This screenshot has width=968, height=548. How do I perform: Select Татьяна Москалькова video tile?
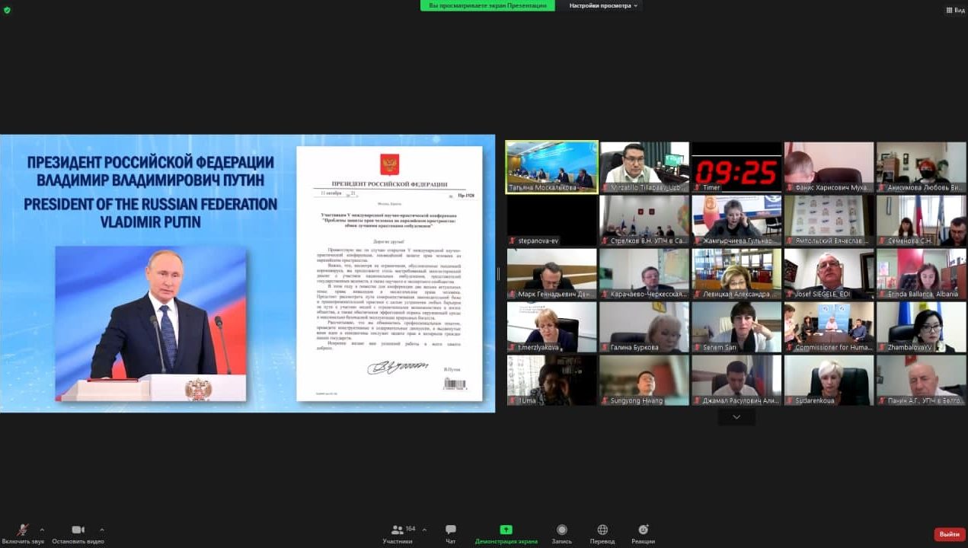pos(552,167)
